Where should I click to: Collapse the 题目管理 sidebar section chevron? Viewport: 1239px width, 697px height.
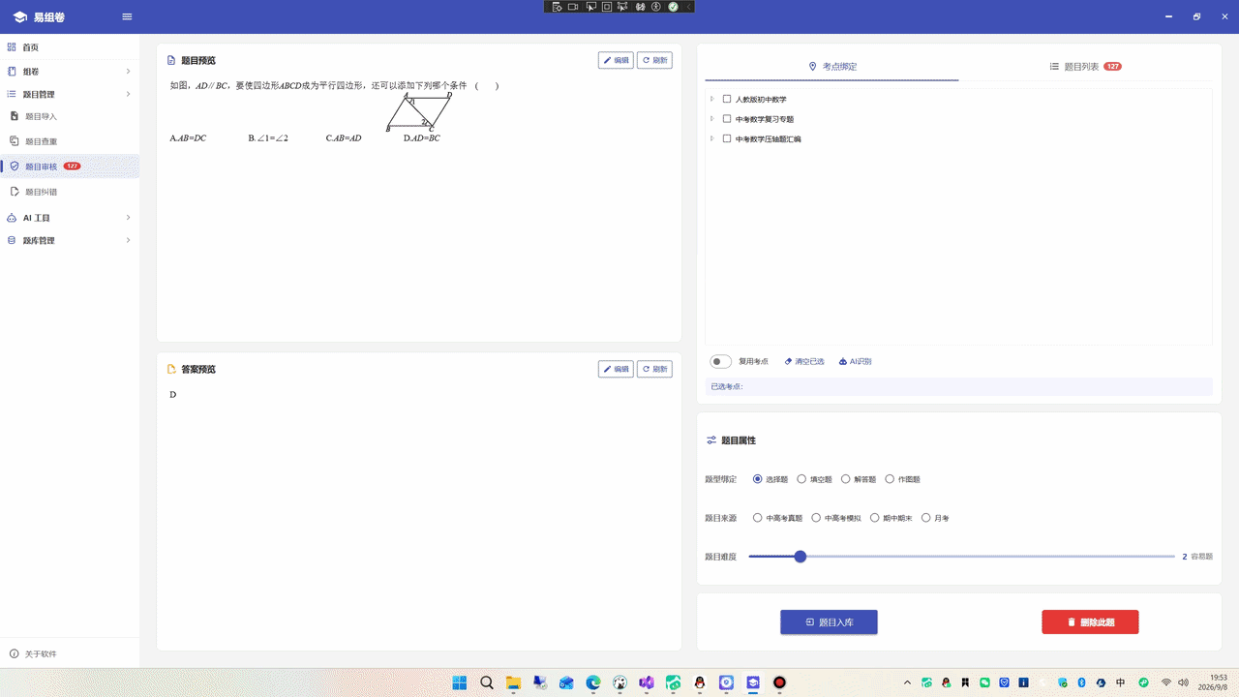tap(128, 94)
